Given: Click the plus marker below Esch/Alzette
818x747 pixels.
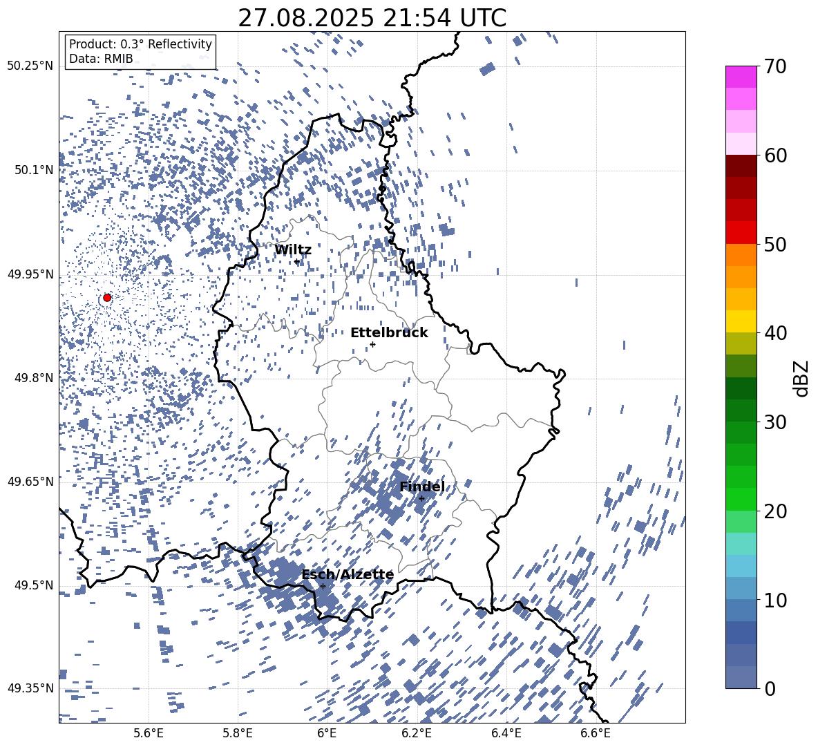Looking at the screenshot, I should click(x=323, y=586).
